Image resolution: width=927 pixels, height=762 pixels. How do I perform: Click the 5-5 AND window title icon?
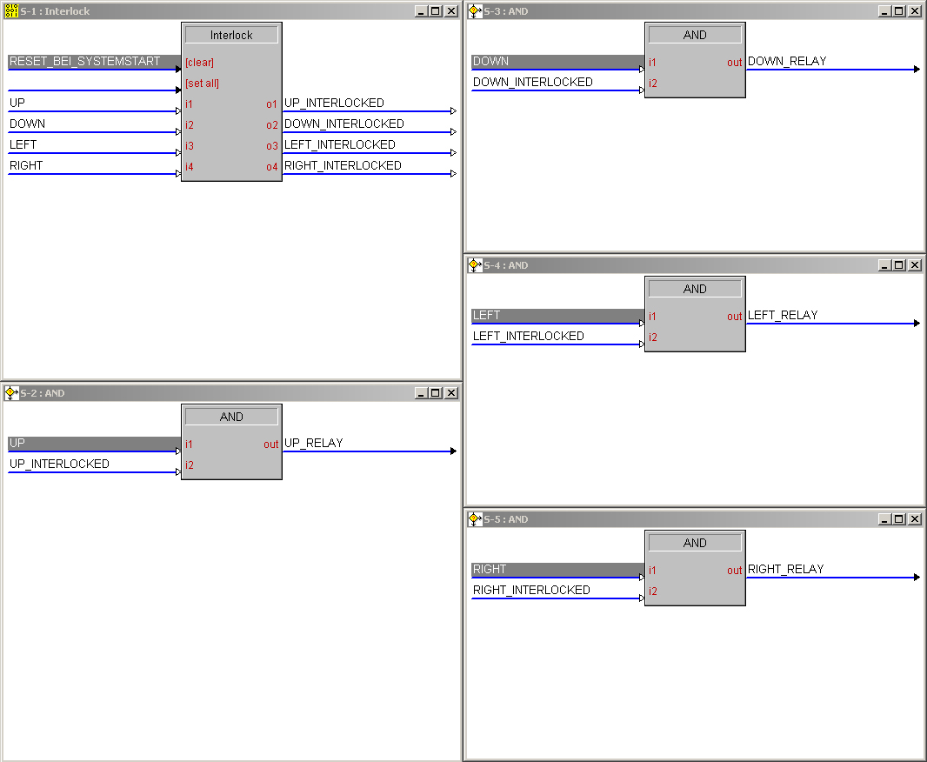coord(475,519)
